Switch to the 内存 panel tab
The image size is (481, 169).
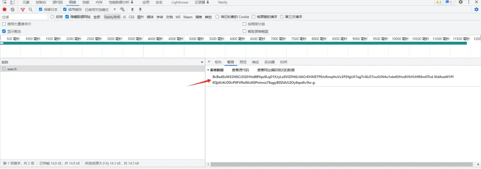point(99,2)
